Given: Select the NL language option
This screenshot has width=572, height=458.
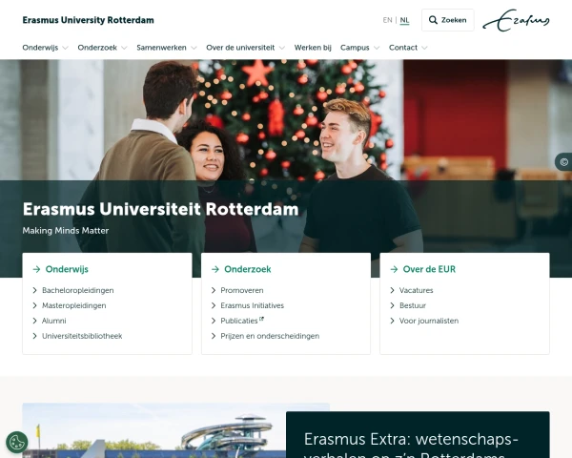Looking at the screenshot, I should [404, 20].
